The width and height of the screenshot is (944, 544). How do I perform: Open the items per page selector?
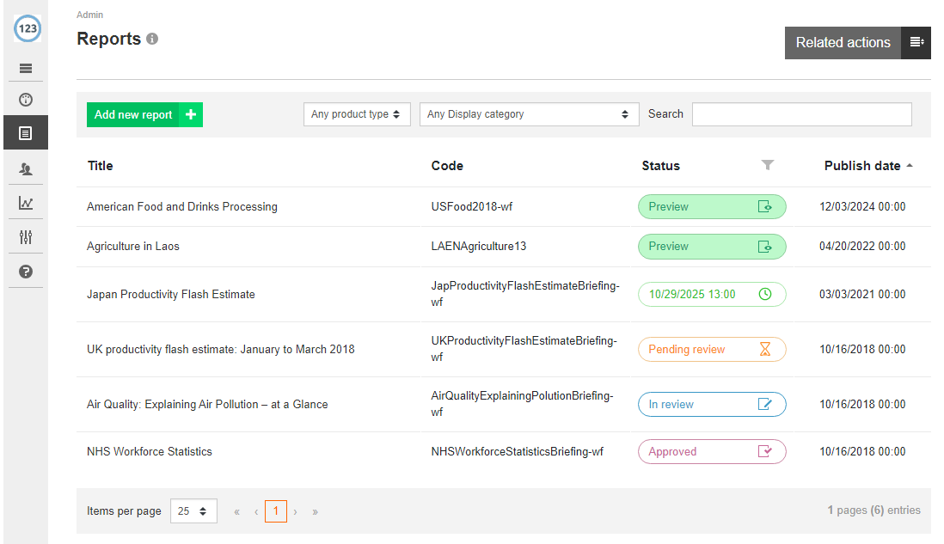193,510
